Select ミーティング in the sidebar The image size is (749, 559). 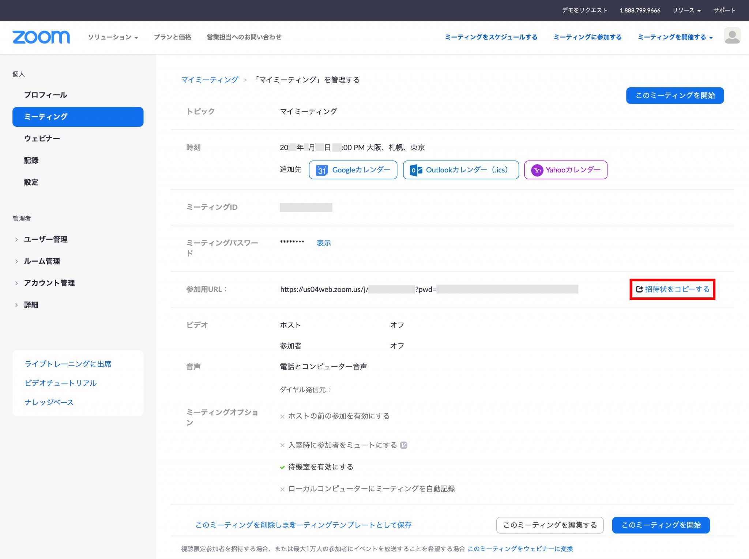[78, 117]
